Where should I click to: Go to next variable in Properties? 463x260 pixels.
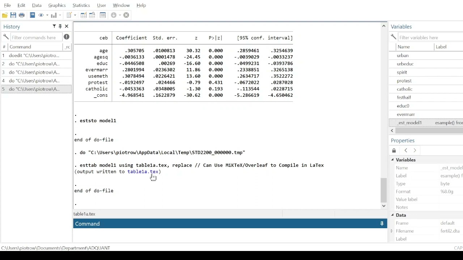click(415, 151)
